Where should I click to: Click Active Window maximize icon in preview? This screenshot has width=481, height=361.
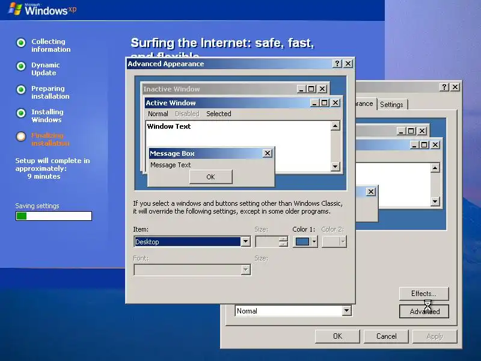click(x=324, y=102)
